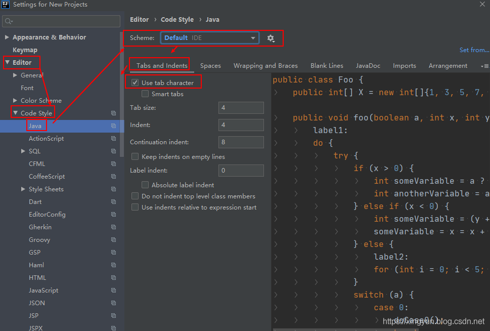Screen dimensions: 490x331
Task: Click the copy icon beside EditorConfig
Action: click(x=114, y=215)
